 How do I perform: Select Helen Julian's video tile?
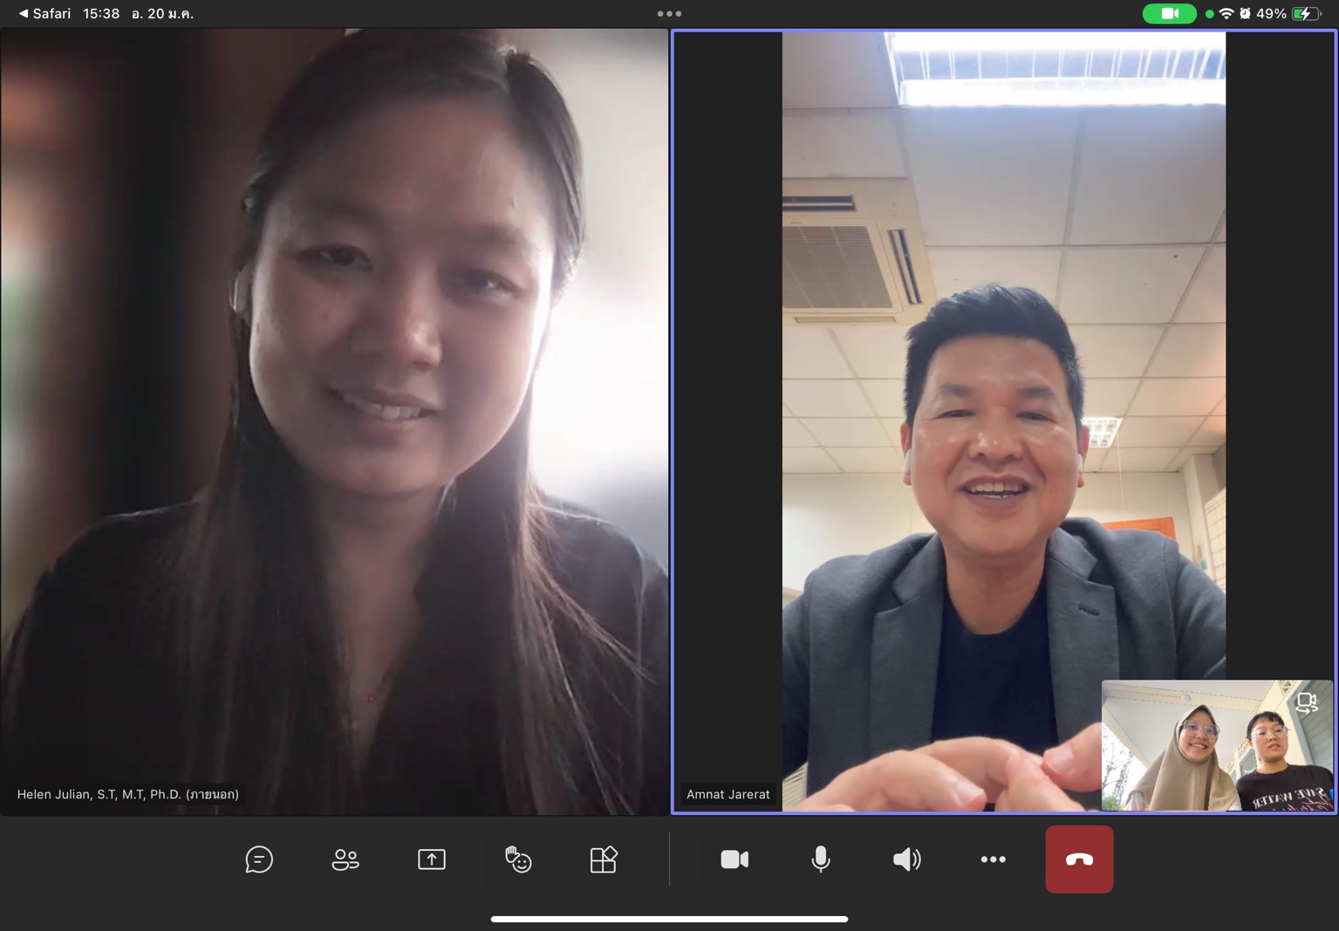click(x=334, y=419)
